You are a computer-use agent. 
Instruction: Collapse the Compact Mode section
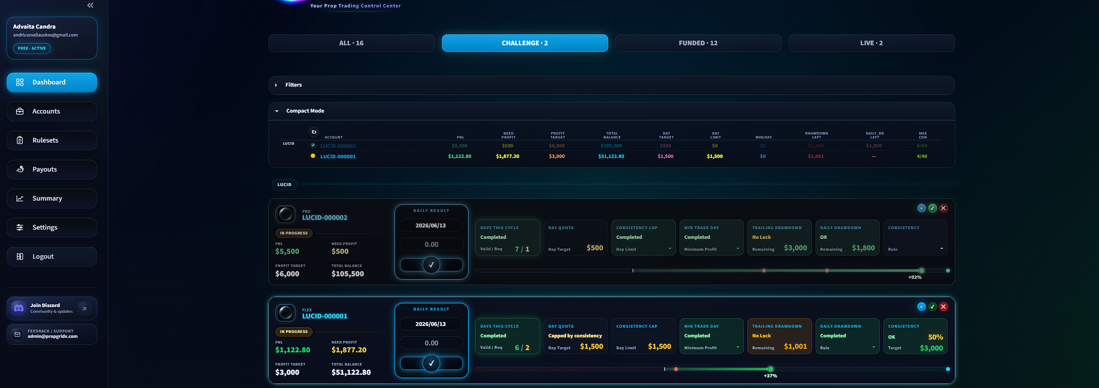pos(611,111)
